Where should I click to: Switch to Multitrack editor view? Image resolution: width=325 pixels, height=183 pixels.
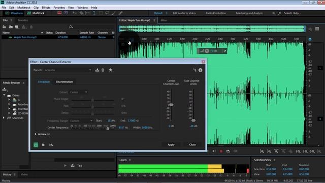36,13
